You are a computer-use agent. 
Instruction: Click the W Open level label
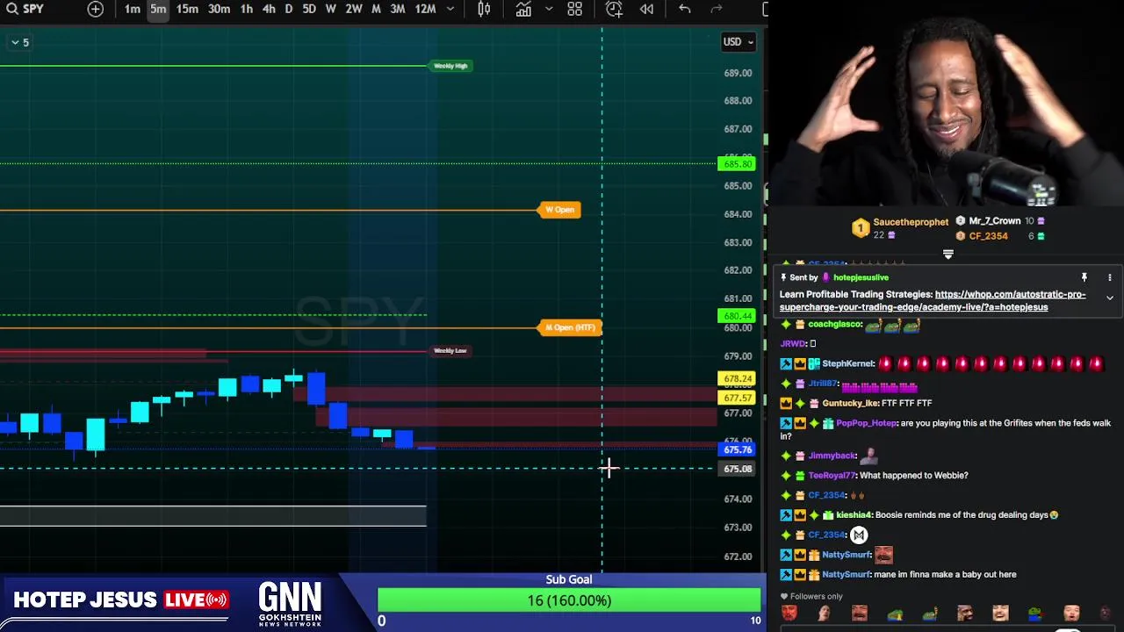pyautogui.click(x=559, y=210)
